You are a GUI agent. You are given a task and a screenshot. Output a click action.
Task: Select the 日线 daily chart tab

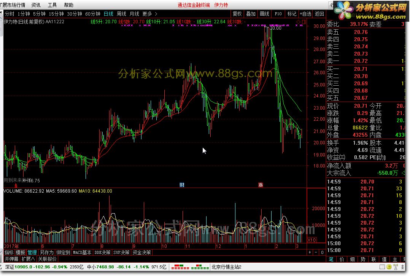pyautogui.click(x=108, y=14)
